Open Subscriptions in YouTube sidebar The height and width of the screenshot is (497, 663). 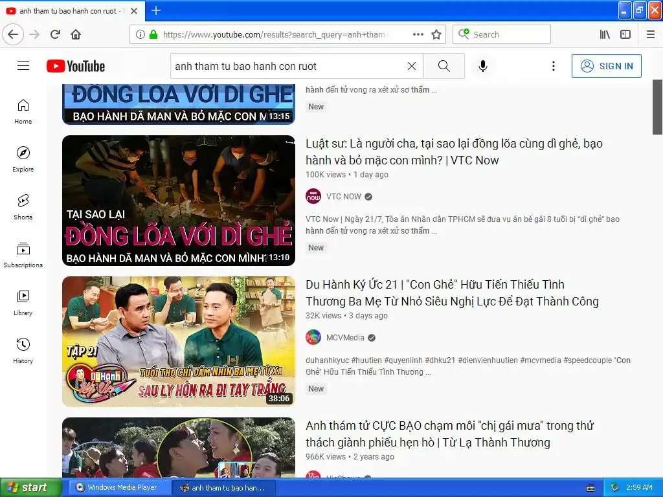[23, 255]
